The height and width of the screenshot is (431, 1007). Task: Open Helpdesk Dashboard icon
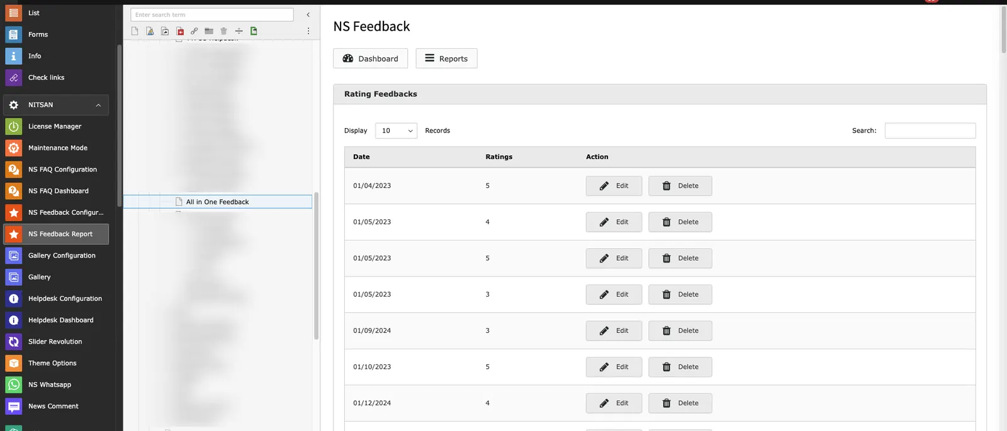pos(13,320)
